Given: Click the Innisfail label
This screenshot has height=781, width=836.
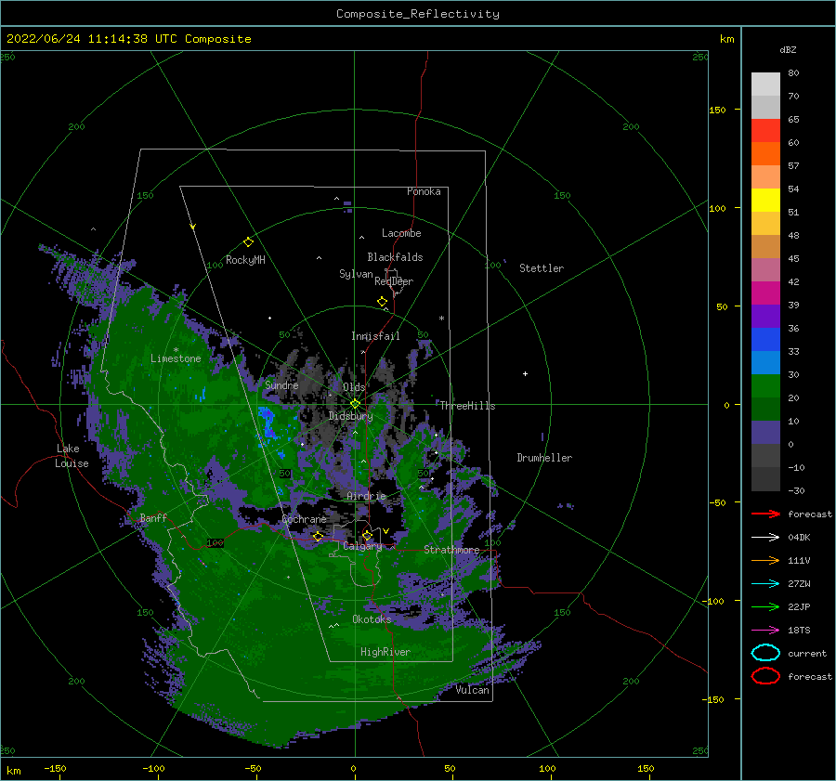Looking at the screenshot, I should point(375,336).
